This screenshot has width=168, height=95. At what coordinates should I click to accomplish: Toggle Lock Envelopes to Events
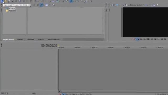[x=63, y=1]
